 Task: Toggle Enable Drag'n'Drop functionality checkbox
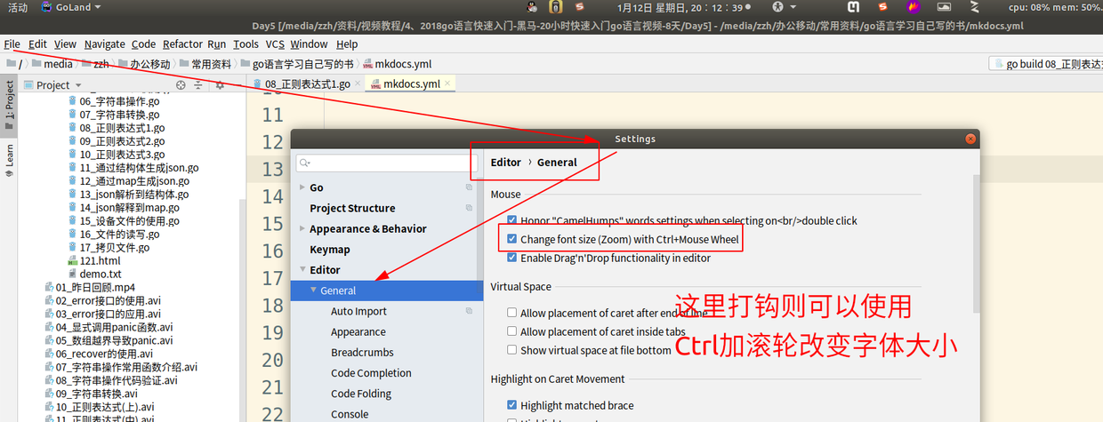click(511, 258)
